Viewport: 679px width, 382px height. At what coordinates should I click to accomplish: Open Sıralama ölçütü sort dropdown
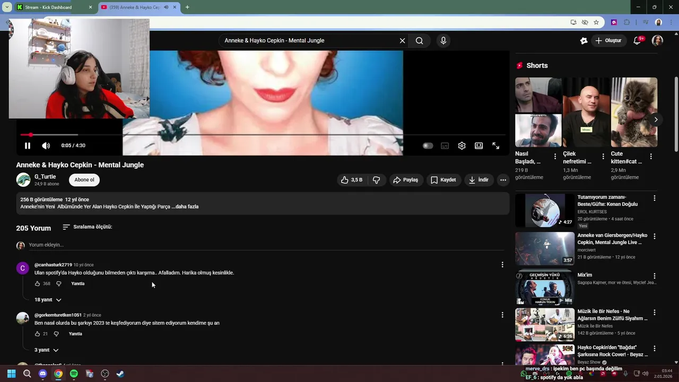pyautogui.click(x=88, y=227)
